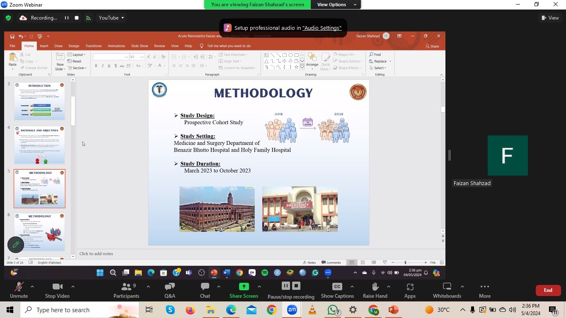Image resolution: width=566 pixels, height=318 pixels.
Task: Select slide 4 Rationale and Objectives thumbnail
Action: point(39,145)
